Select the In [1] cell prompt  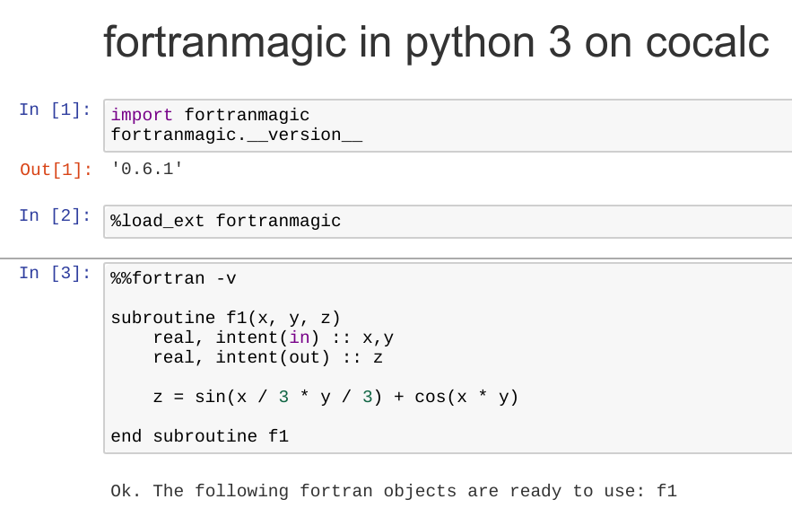55,109
